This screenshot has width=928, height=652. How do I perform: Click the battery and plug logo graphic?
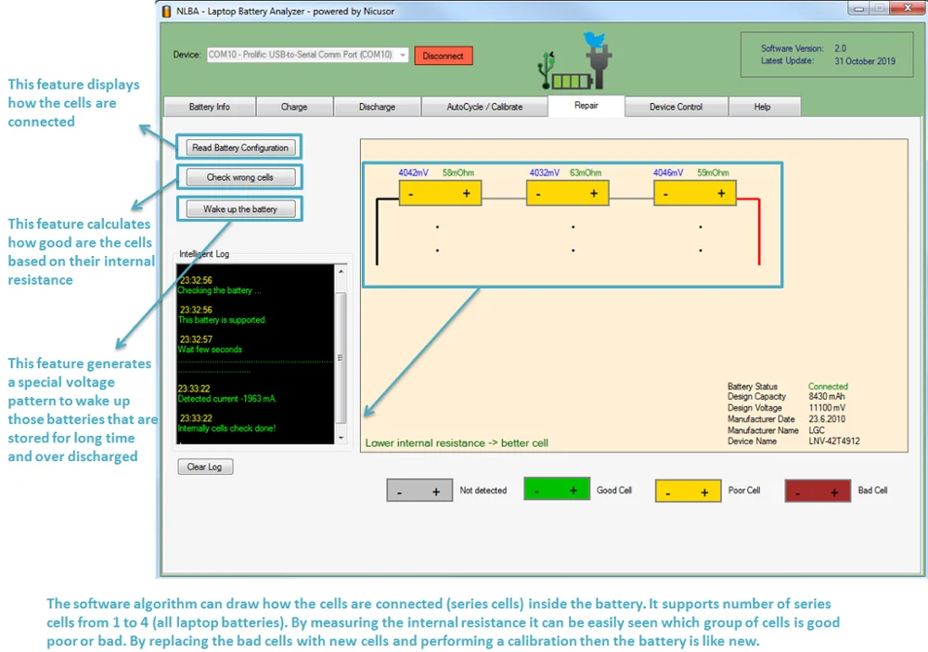[574, 61]
